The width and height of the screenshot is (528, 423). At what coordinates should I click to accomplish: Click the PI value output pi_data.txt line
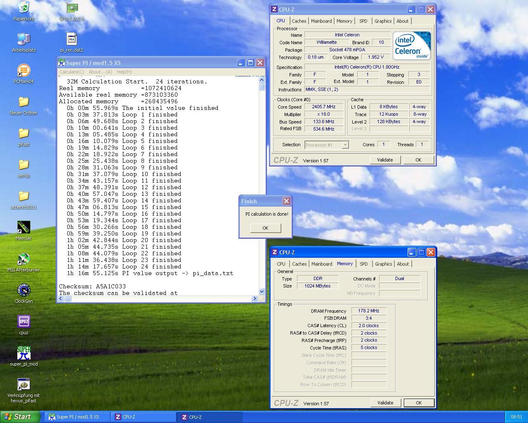point(150,273)
